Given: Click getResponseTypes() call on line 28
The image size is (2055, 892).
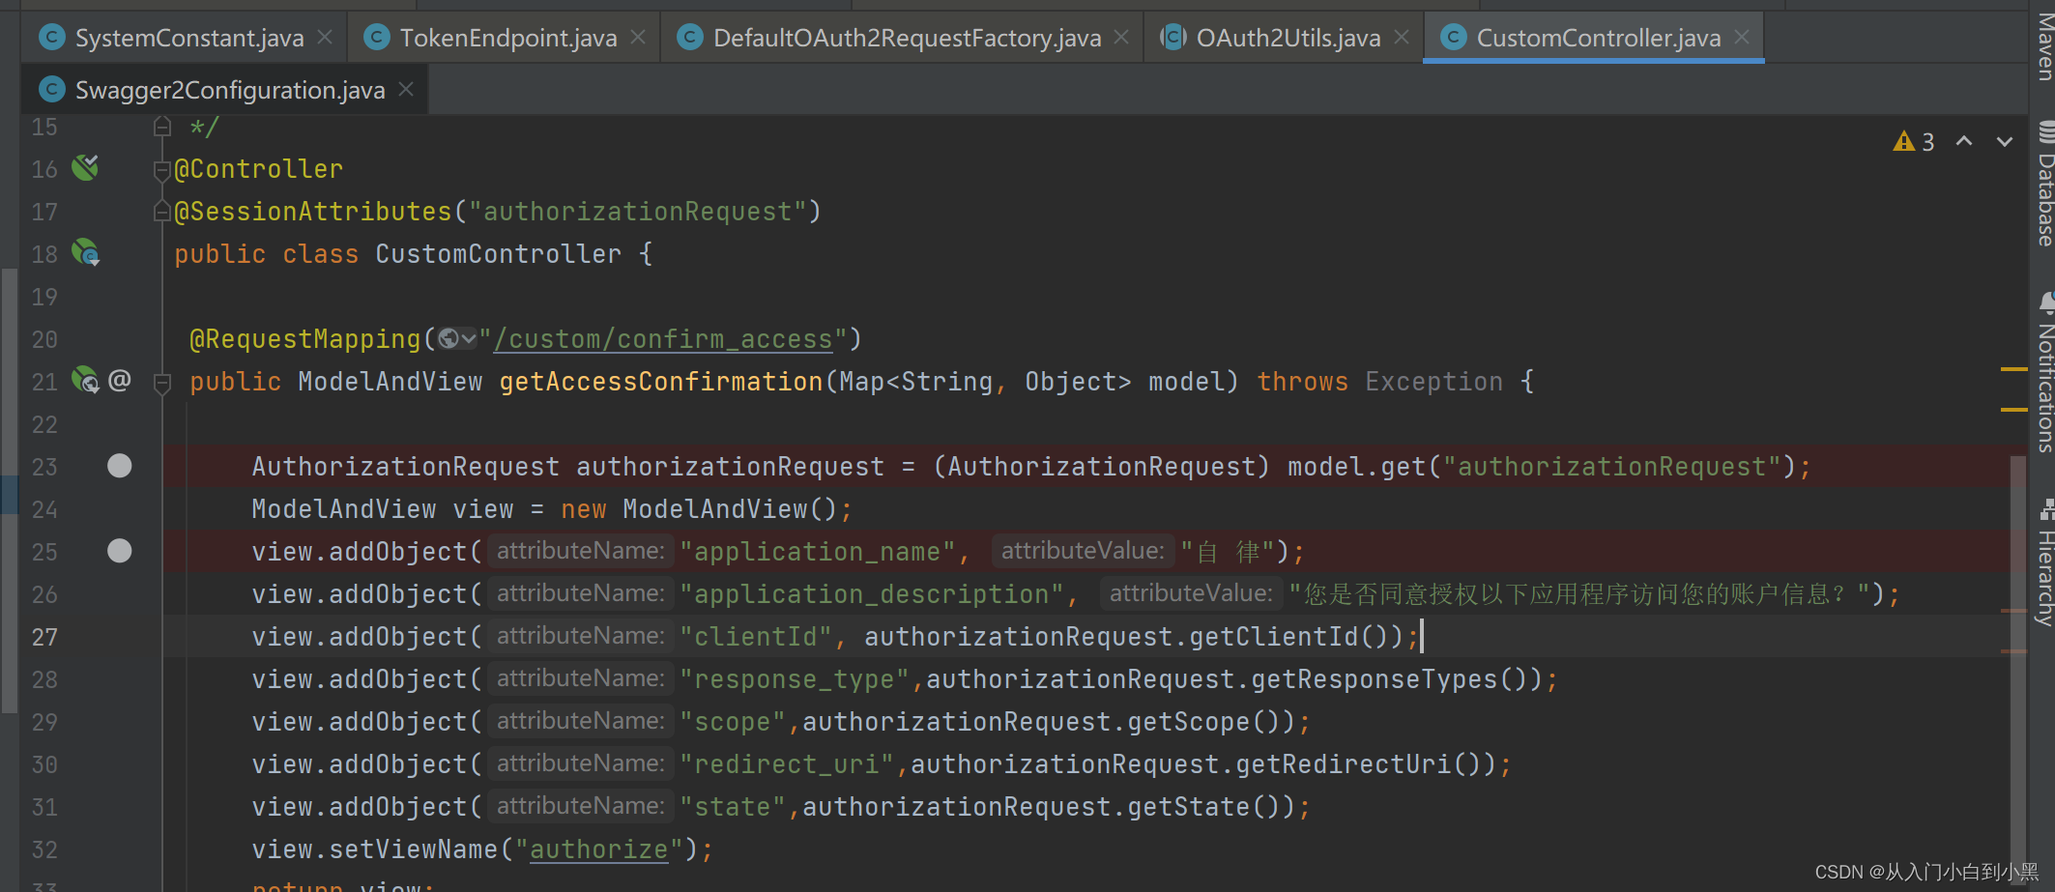Looking at the screenshot, I should coord(1397,679).
